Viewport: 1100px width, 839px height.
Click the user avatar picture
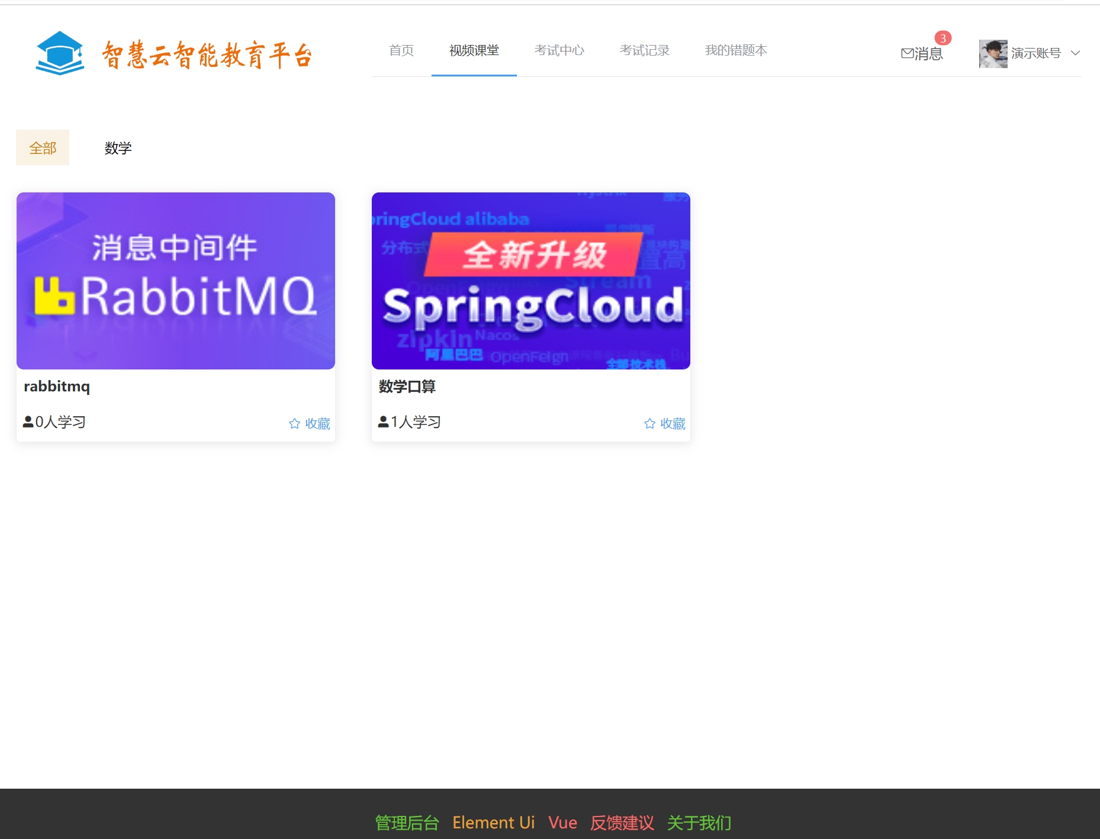993,54
